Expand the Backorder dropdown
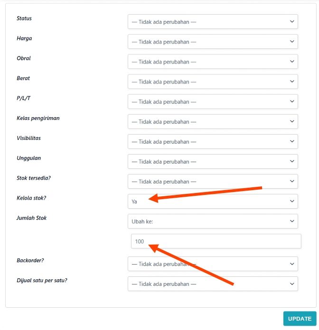This screenshot has width=319, height=330. [x=212, y=264]
